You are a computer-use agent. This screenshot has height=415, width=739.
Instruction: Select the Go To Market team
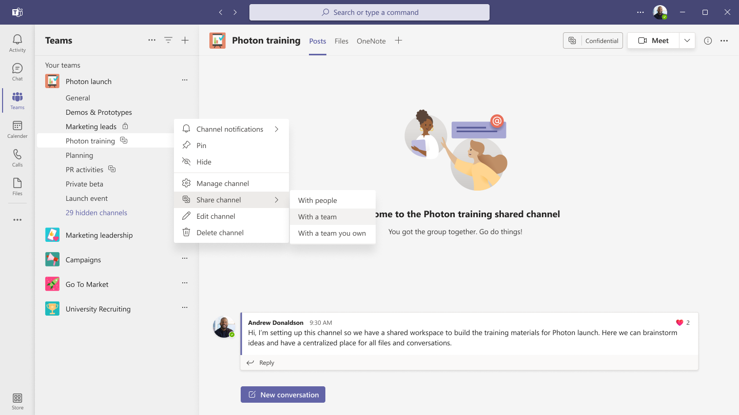tap(87, 284)
